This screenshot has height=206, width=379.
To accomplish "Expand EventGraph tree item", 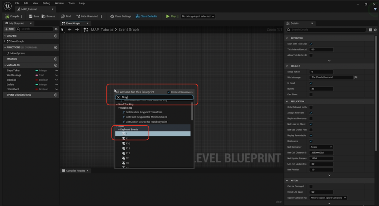I will pyautogui.click(x=4, y=41).
